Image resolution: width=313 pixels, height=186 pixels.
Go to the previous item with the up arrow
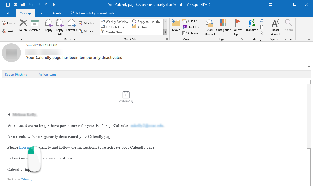(x=46, y=4)
